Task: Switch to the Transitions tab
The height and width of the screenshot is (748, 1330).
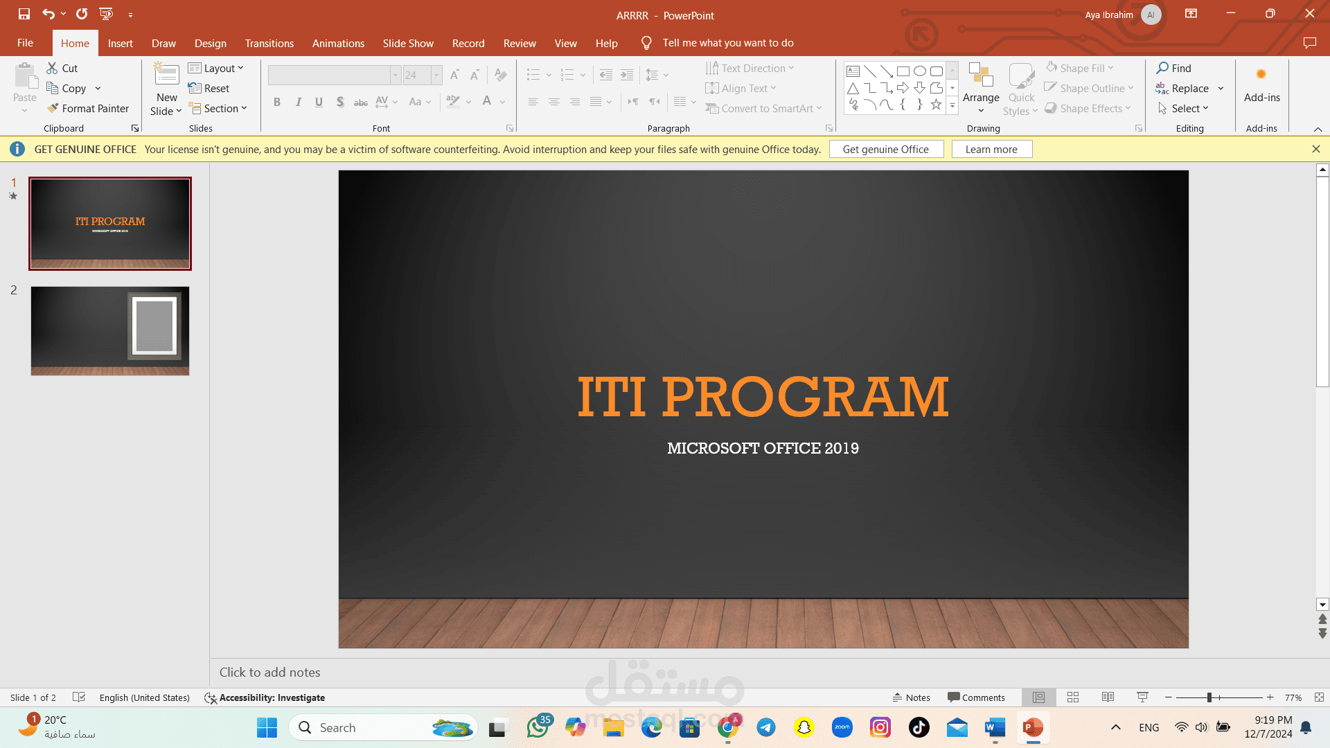Action: (x=269, y=43)
